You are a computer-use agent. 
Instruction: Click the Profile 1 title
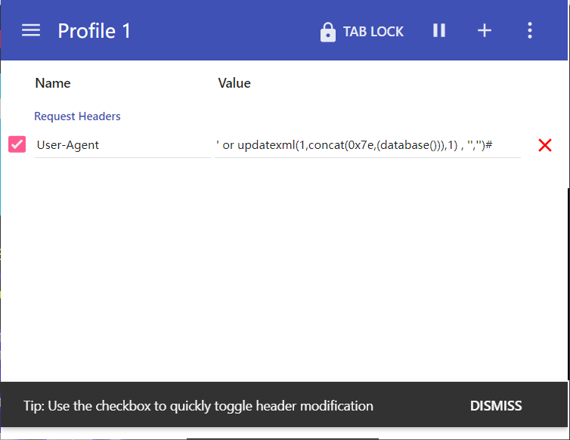(x=94, y=31)
